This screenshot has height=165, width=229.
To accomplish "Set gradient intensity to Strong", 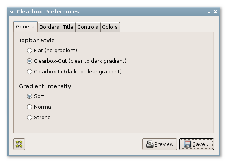I will (39, 118).
